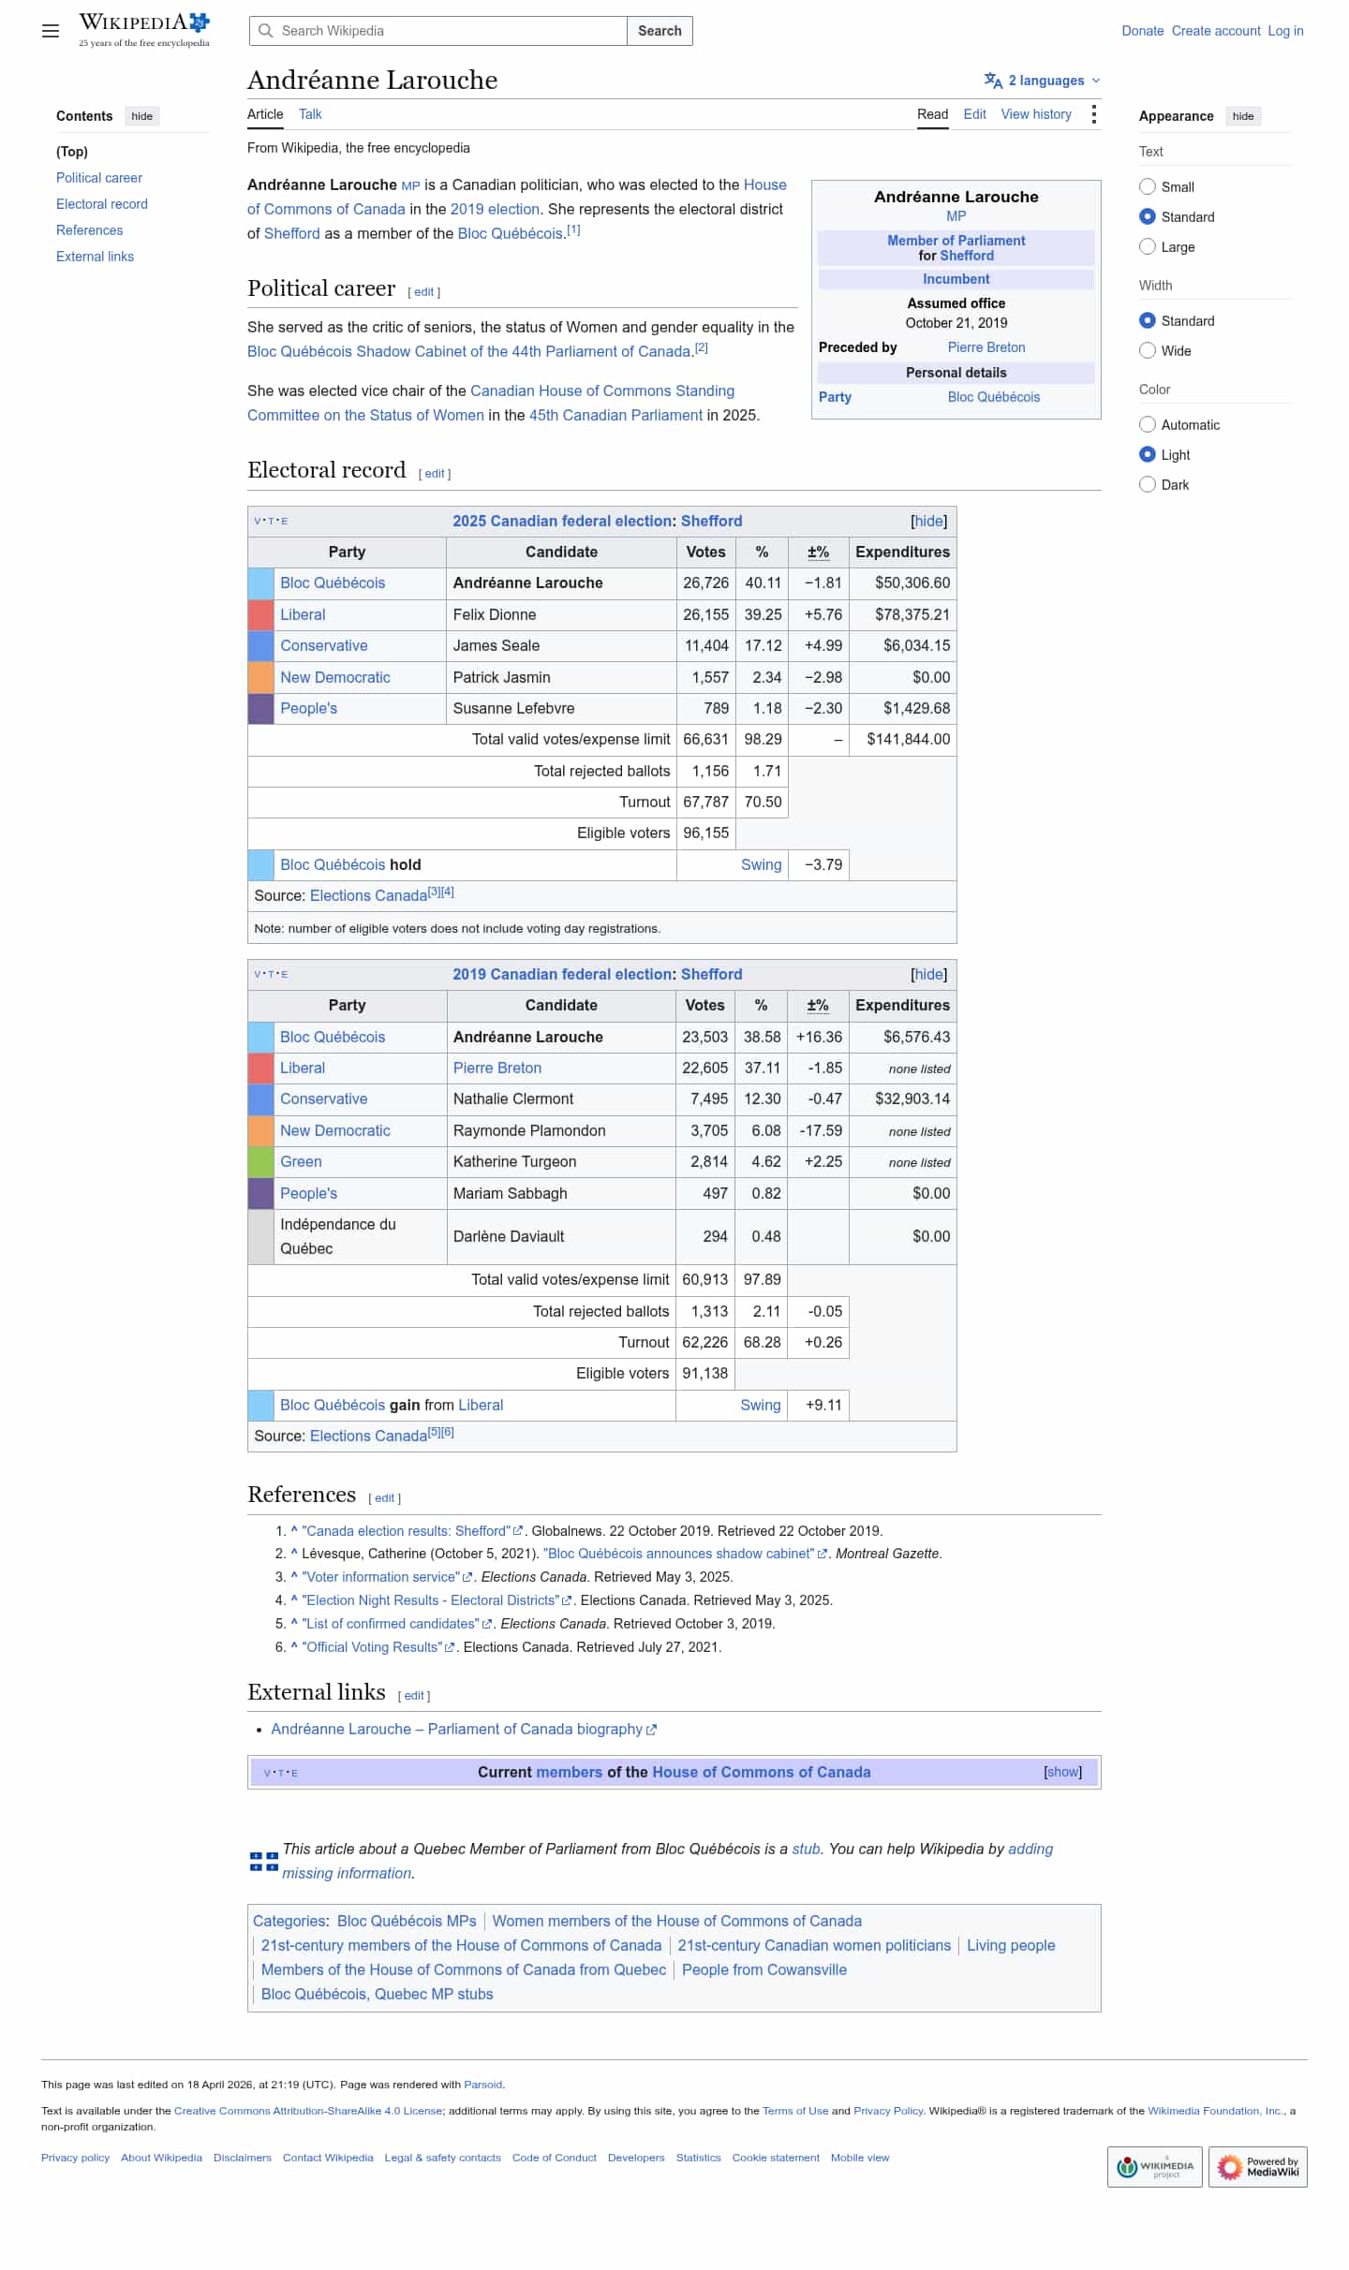Select Dark color mode
The image size is (1349, 2270).
[1148, 484]
